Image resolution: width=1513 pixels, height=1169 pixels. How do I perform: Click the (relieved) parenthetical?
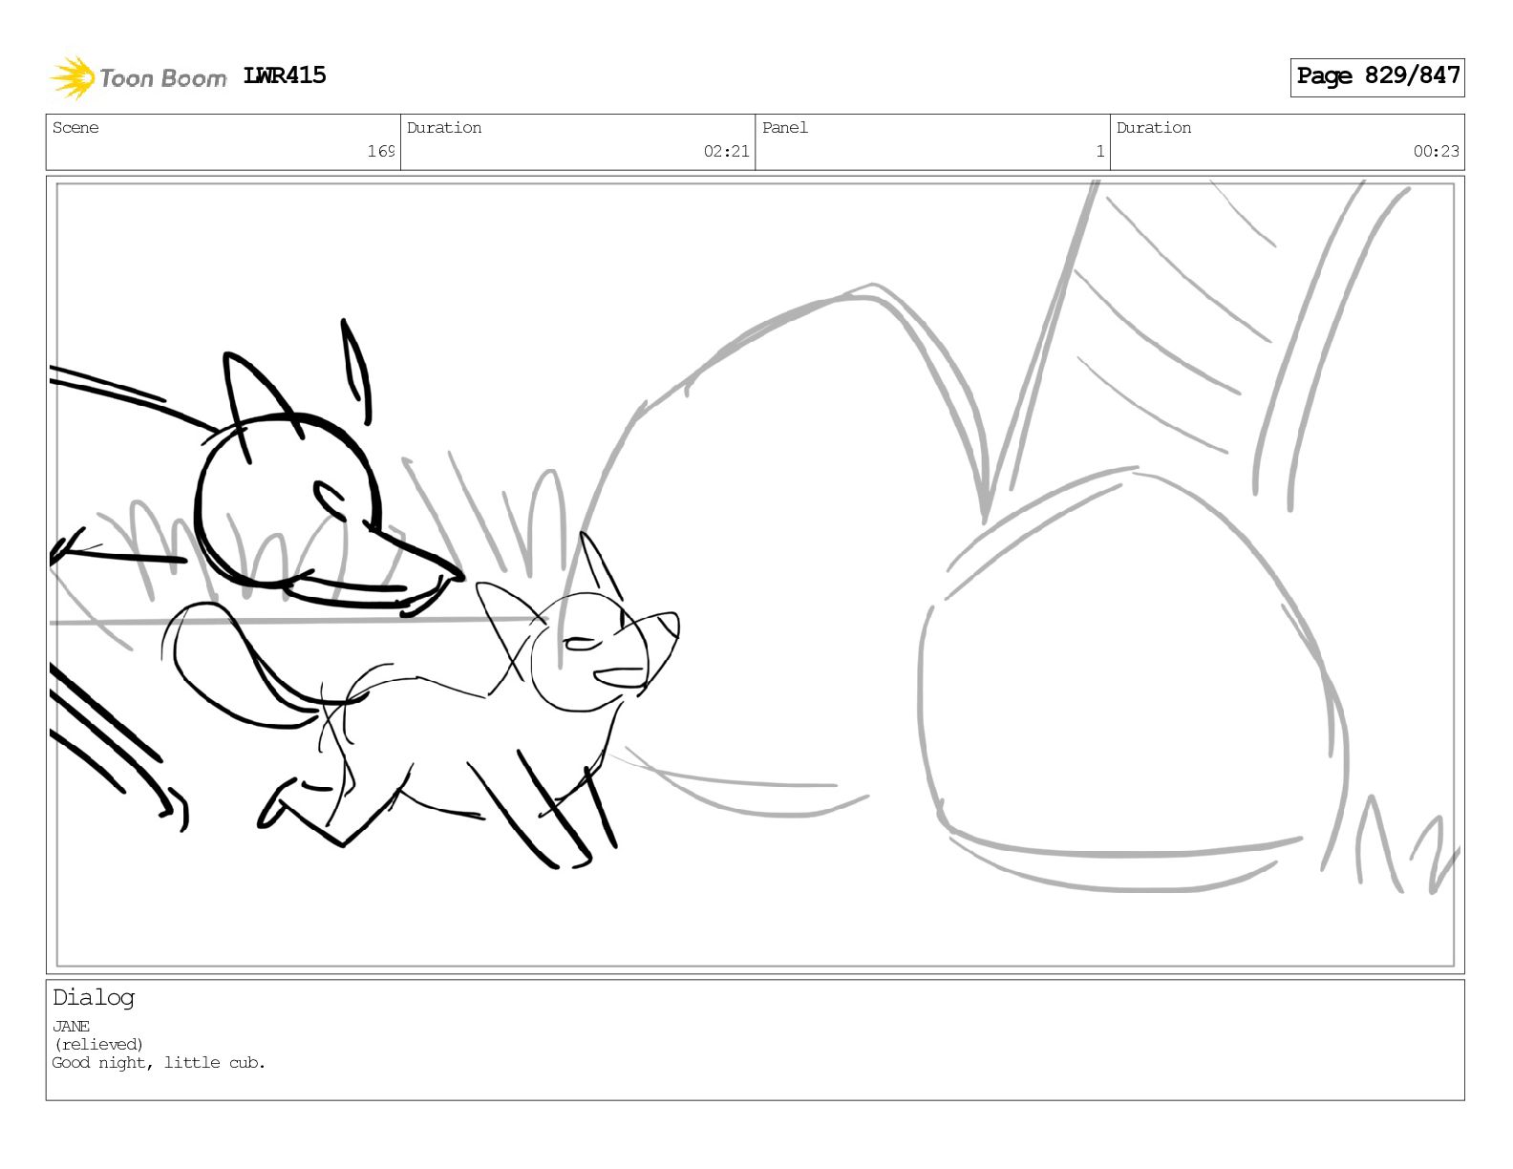98,1044
